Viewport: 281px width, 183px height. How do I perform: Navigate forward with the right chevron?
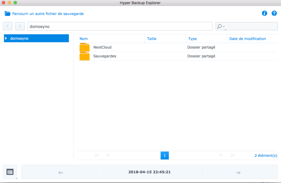click(20, 26)
